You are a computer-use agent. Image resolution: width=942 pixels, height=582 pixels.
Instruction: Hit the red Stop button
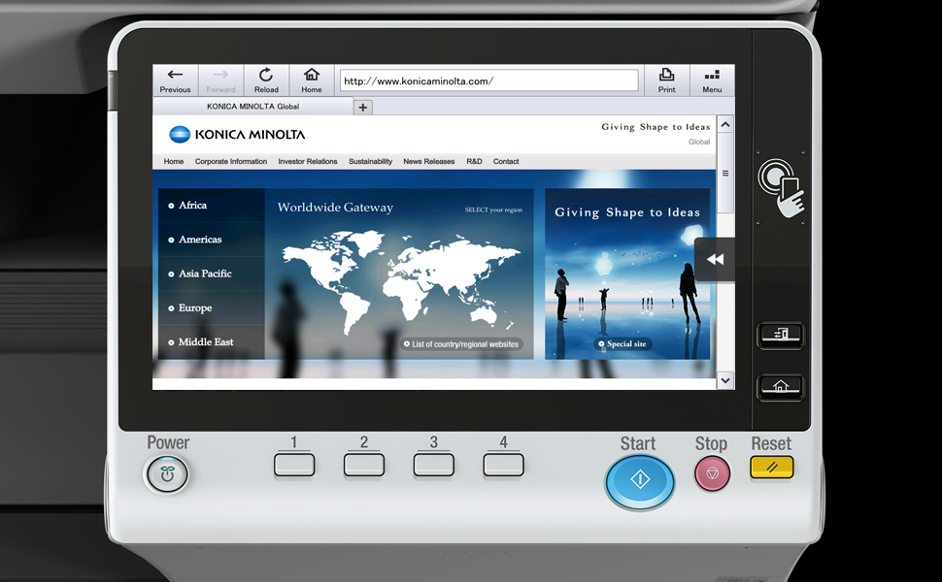pos(713,473)
